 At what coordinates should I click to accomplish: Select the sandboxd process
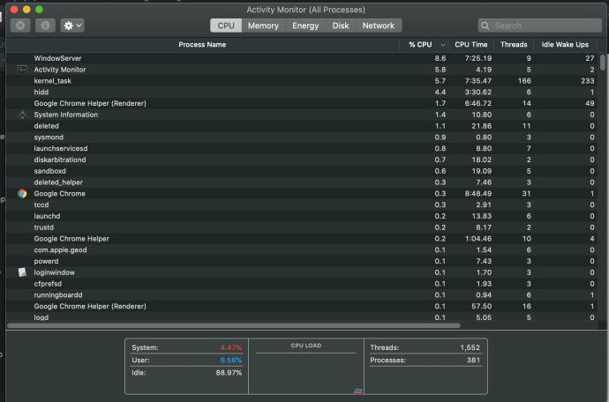tap(302, 171)
